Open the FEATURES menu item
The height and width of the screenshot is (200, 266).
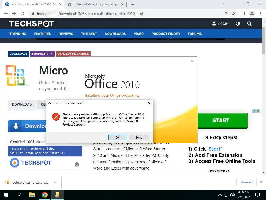coord(42,34)
